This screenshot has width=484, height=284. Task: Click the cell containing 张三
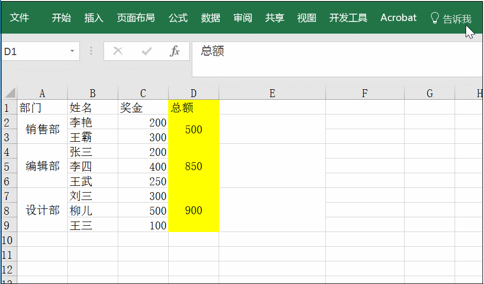[x=92, y=151]
